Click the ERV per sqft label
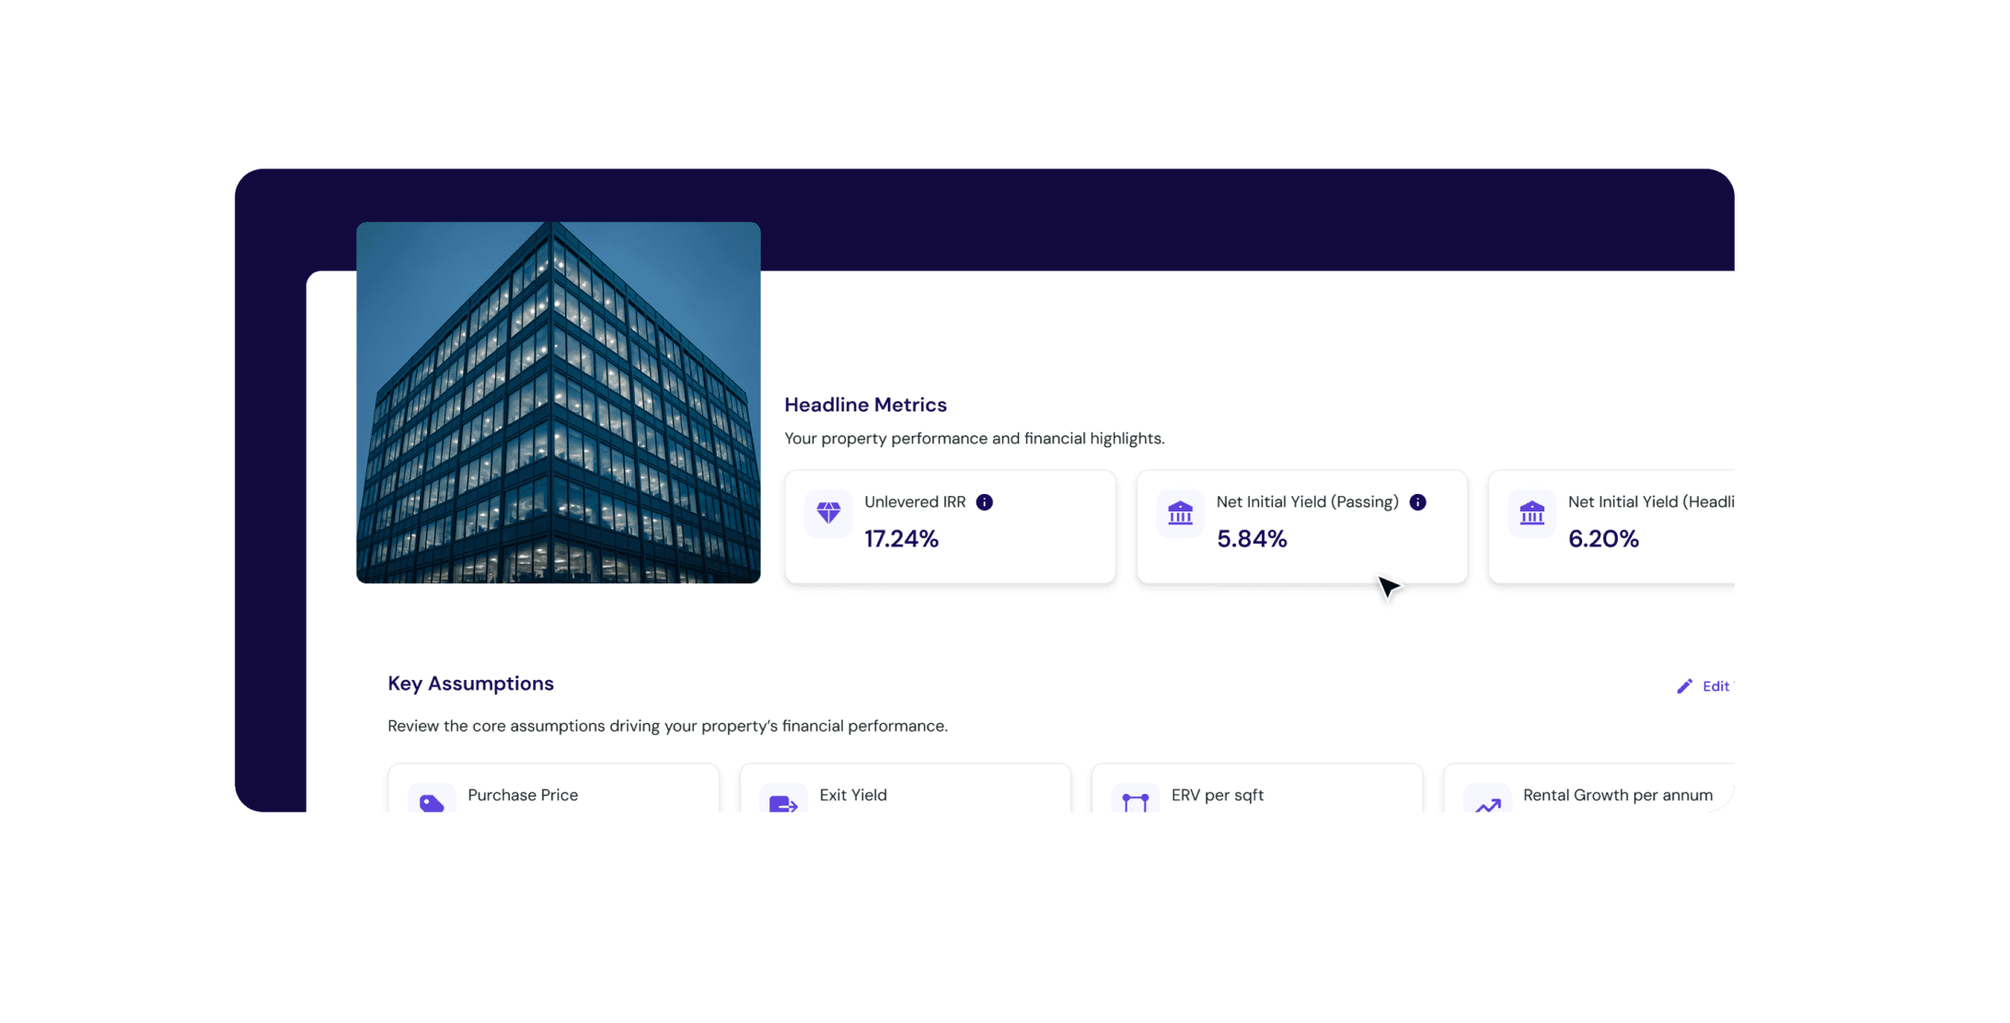Screen dimensions: 2010x1023 [1217, 795]
